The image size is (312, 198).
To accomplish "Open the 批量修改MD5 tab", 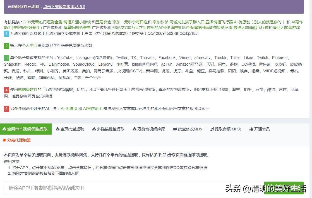I will pos(188,129).
